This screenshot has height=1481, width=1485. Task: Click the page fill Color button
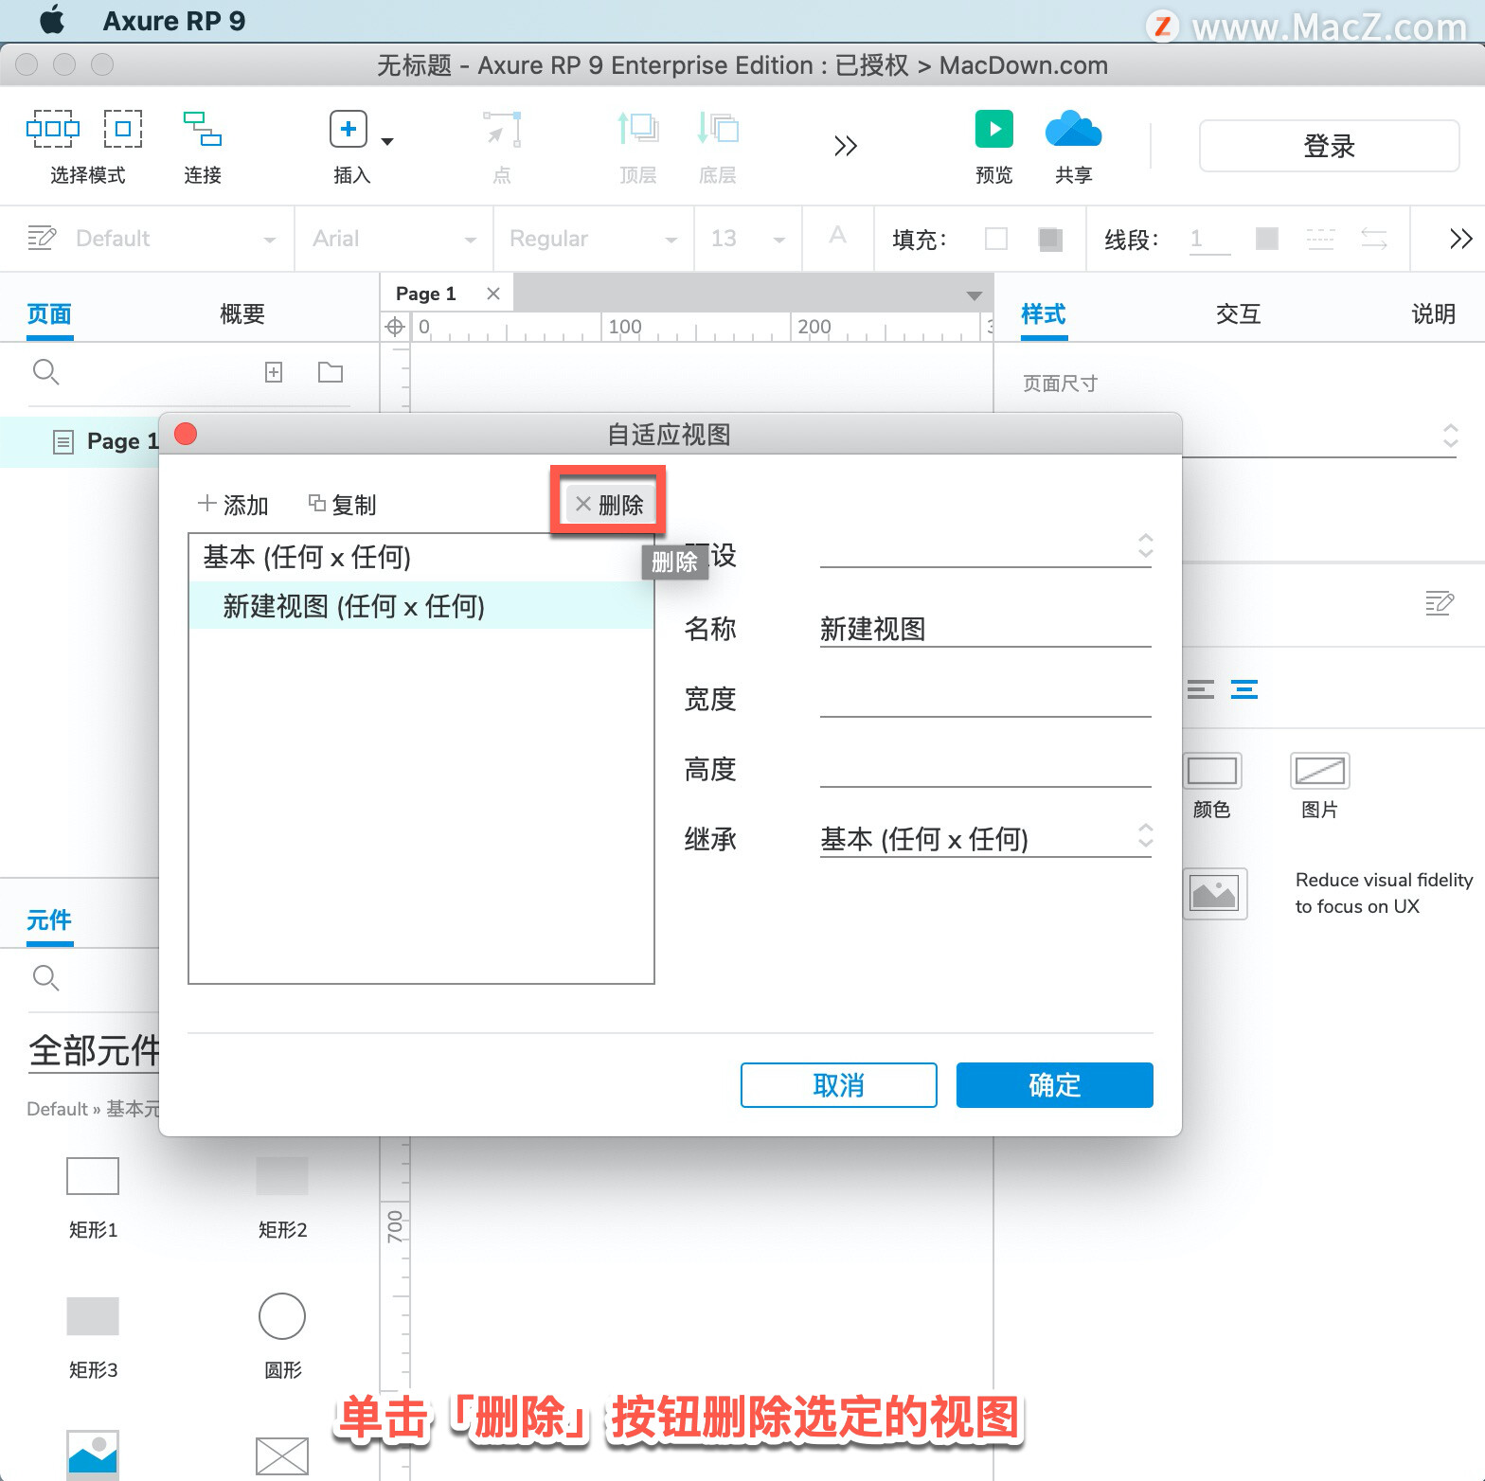pyautogui.click(x=1212, y=771)
